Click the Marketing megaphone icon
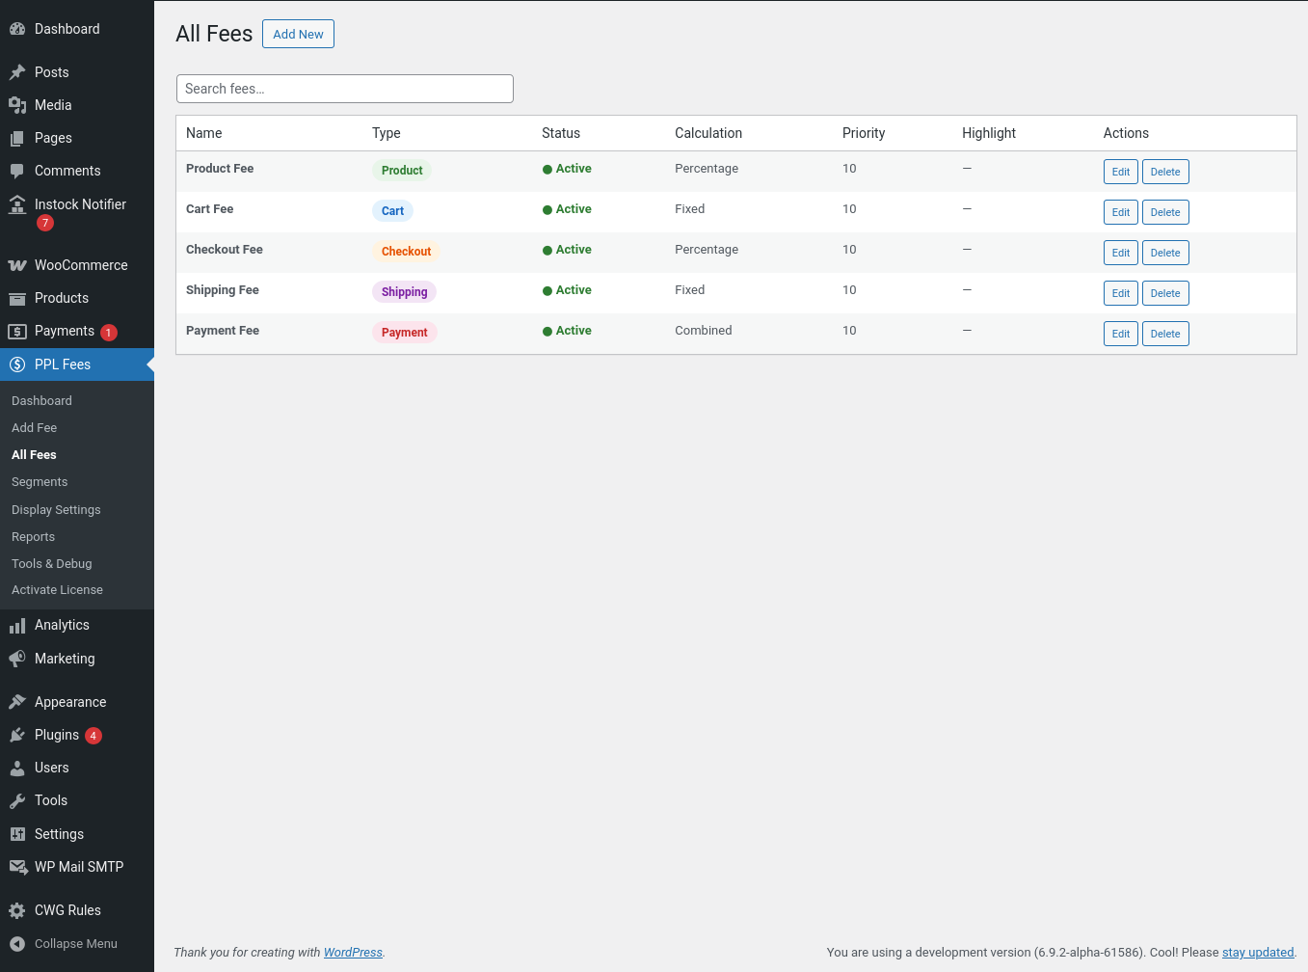The width and height of the screenshot is (1308, 972). point(17,659)
